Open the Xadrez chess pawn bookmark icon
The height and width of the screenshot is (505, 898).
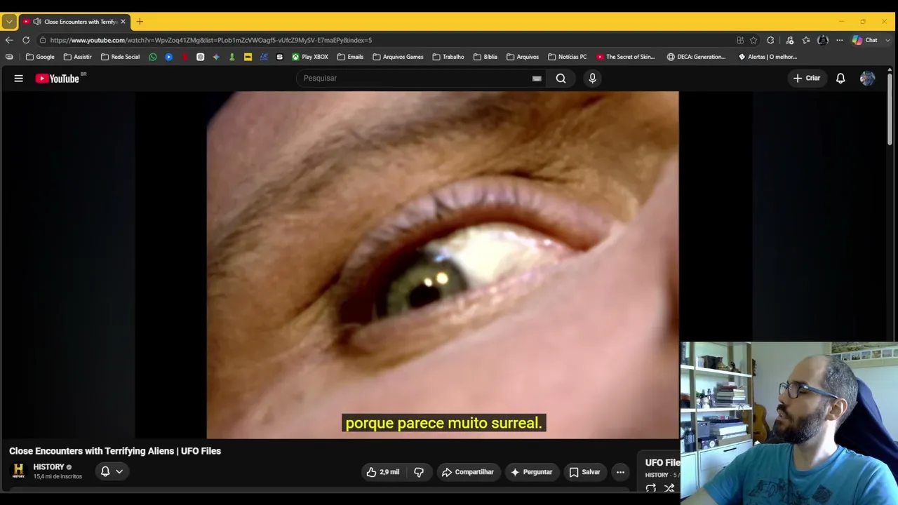232,57
